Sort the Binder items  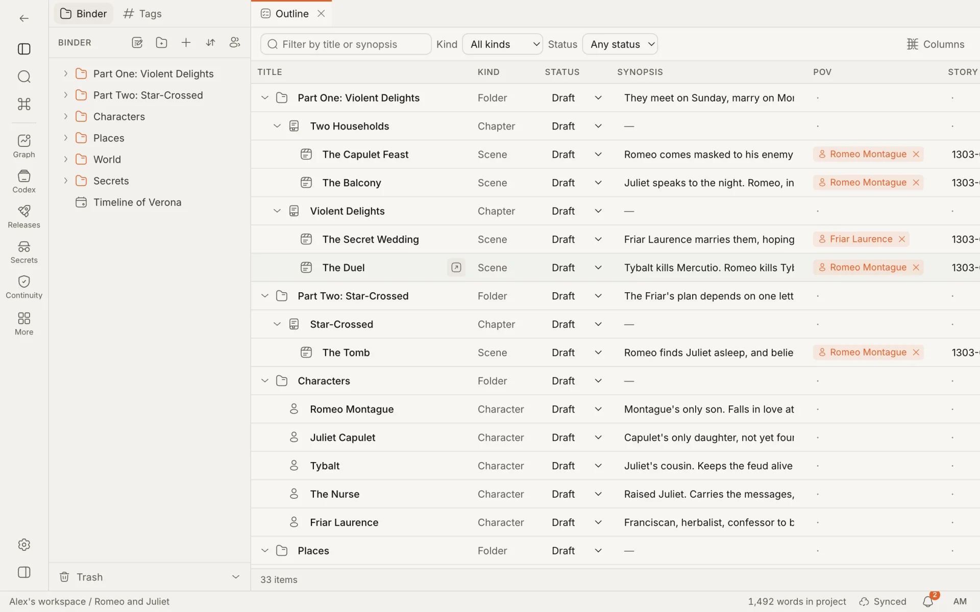tap(210, 43)
